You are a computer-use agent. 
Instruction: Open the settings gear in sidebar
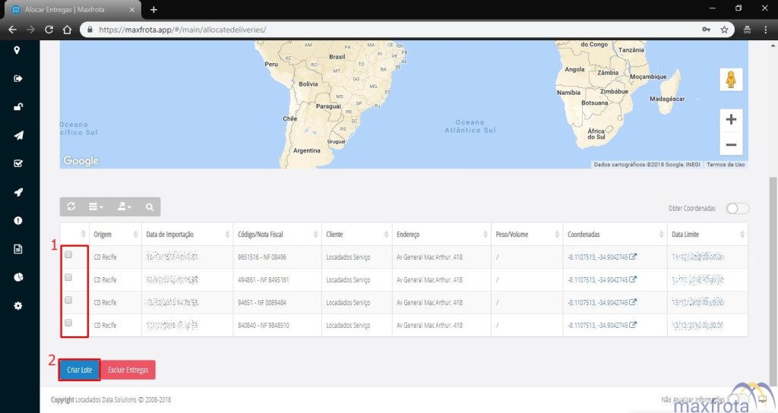click(17, 306)
